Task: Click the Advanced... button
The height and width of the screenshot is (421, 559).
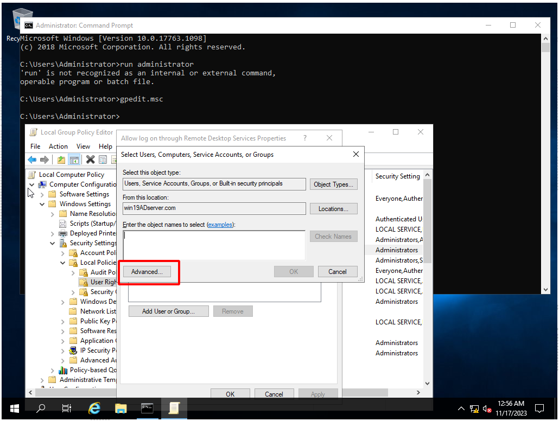Action: tap(147, 272)
